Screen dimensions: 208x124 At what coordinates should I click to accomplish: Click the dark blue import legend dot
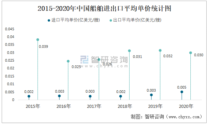(x=49, y=20)
